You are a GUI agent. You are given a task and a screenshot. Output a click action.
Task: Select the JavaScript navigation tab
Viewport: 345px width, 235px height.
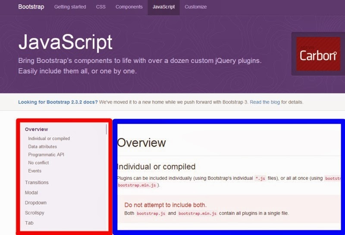[x=163, y=7]
